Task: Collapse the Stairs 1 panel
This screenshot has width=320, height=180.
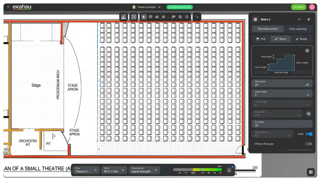Action: 299,19
